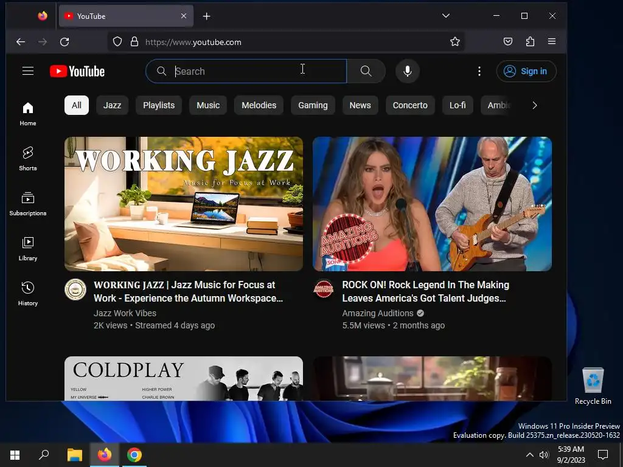Switch to the YouTube browser tab

[x=126, y=16]
